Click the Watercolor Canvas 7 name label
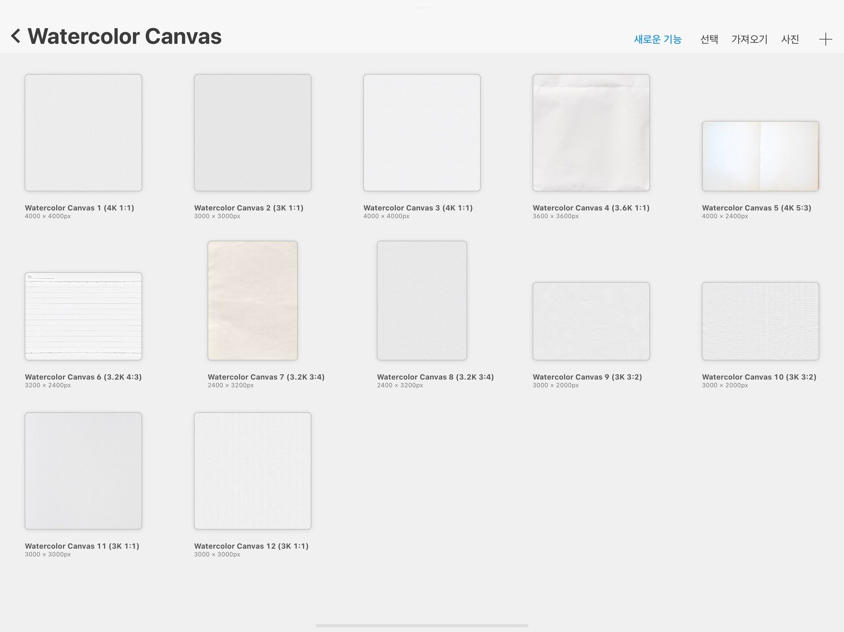 [x=266, y=377]
